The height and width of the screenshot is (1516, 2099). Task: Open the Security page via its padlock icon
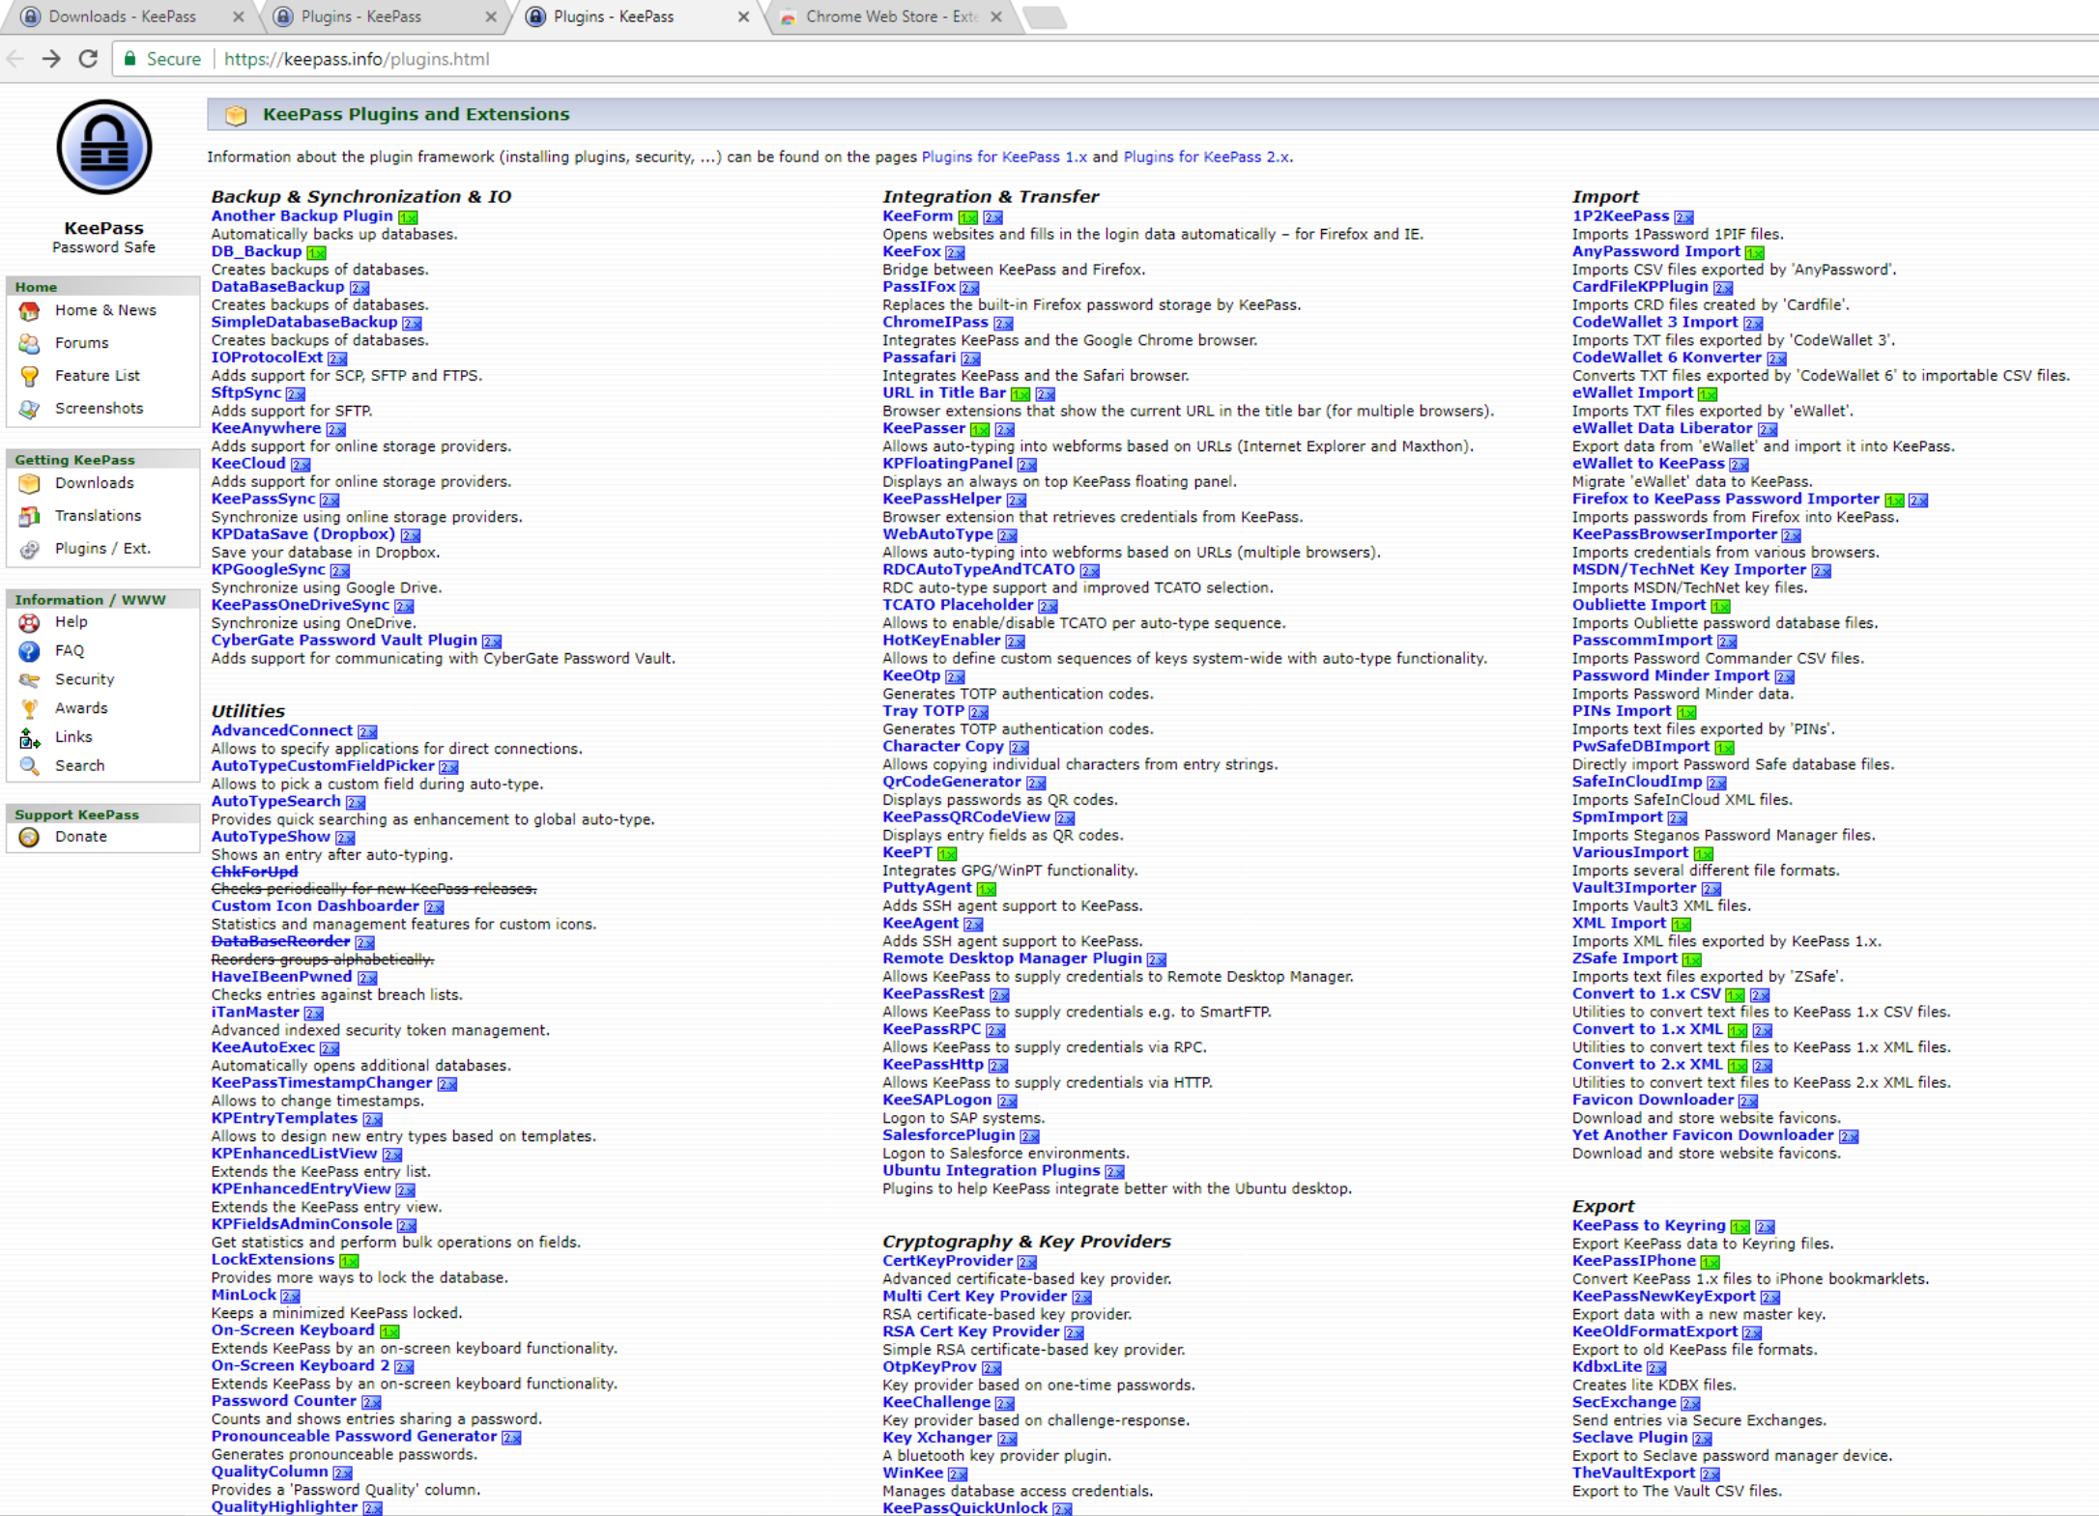coord(30,678)
